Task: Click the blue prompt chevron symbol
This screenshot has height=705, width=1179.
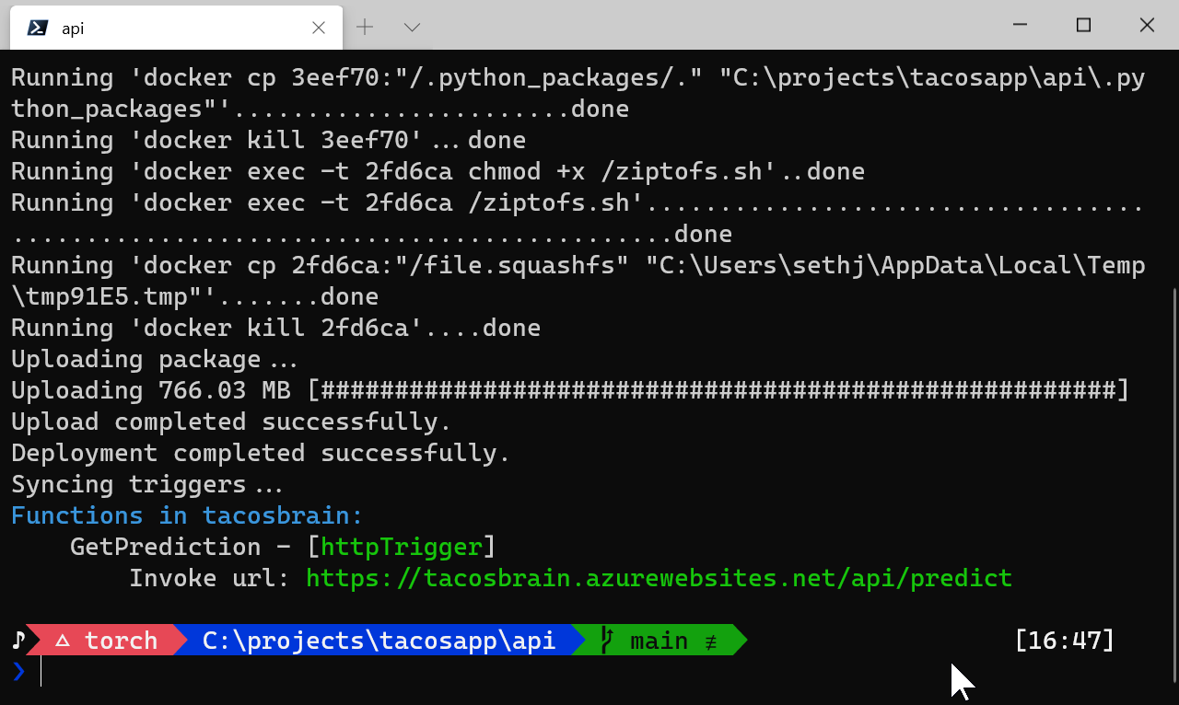Action: point(19,672)
